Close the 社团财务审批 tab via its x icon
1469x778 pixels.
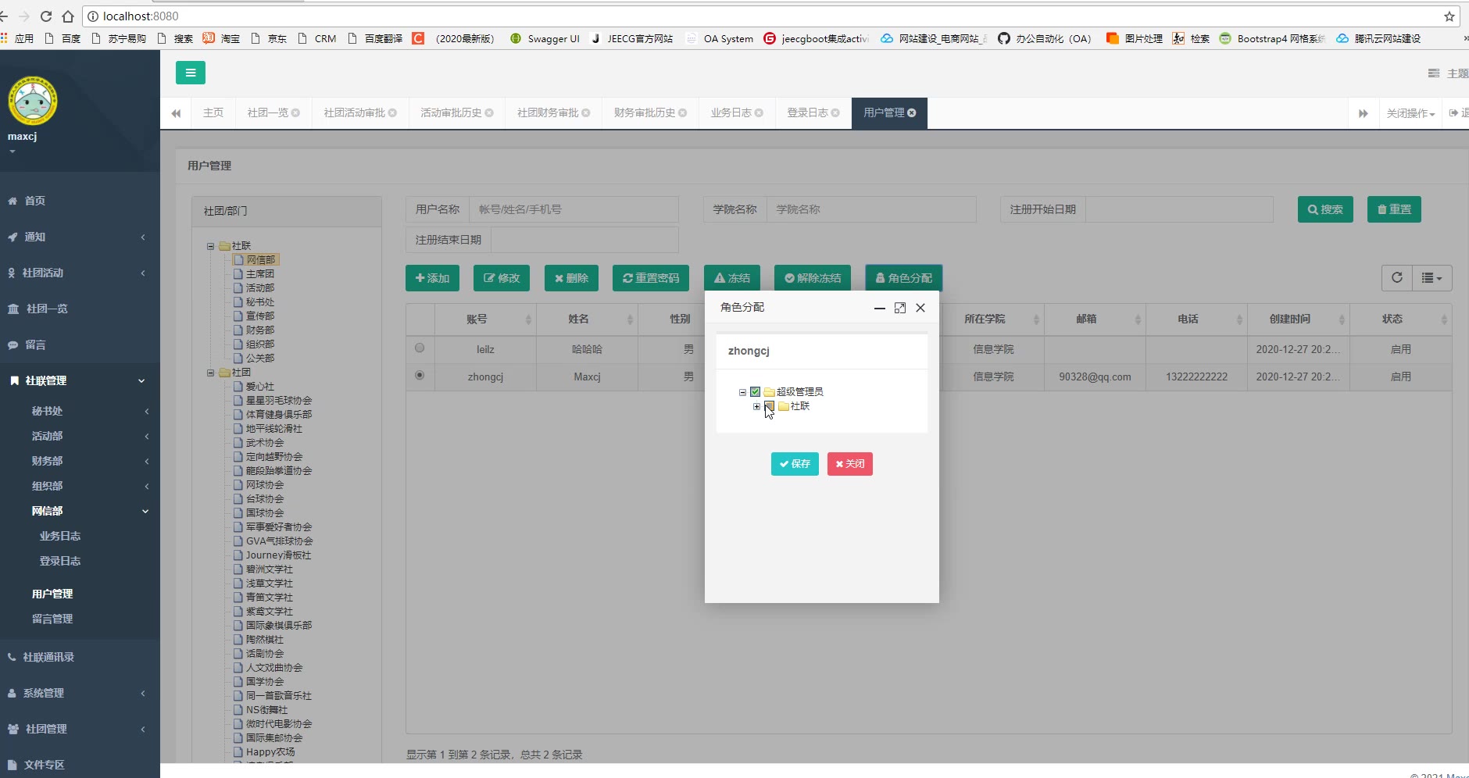coord(586,113)
